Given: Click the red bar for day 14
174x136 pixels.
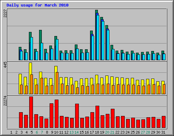Looking at the screenshot, I should [x=77, y=116].
